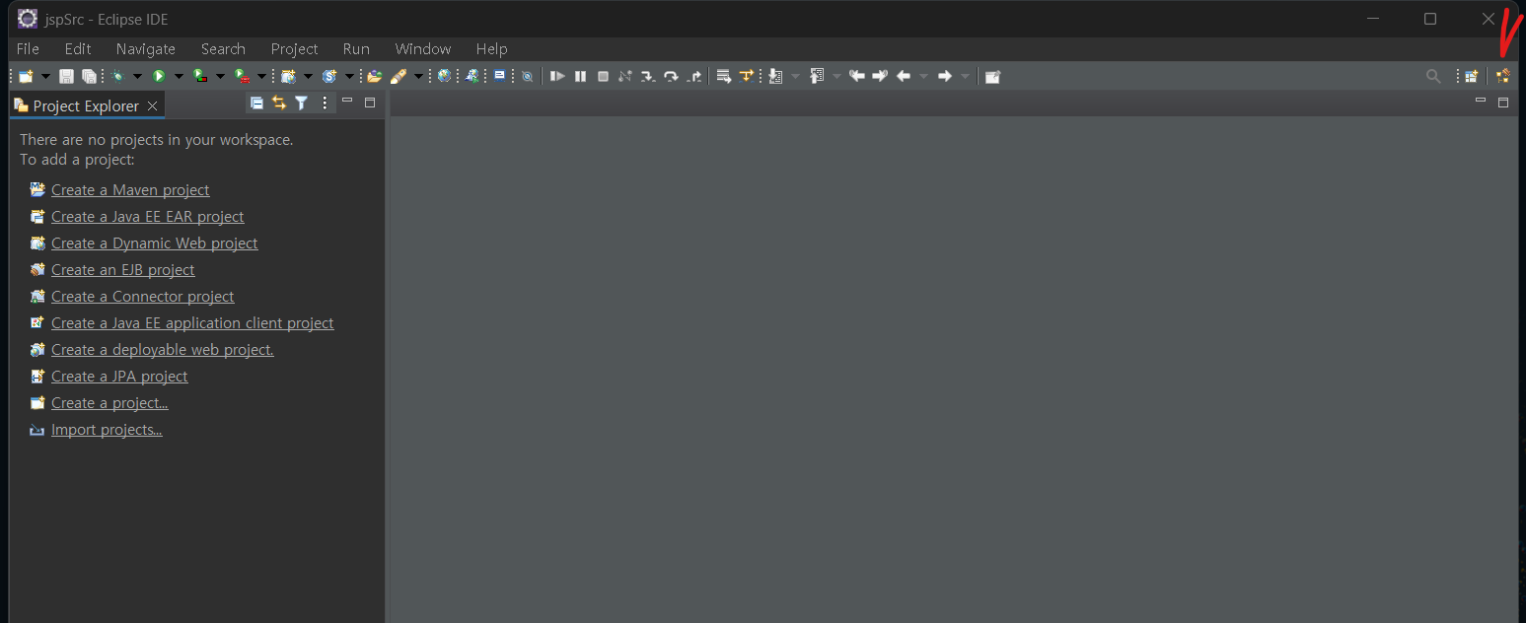Click the Back navigation arrow

pos(904,76)
